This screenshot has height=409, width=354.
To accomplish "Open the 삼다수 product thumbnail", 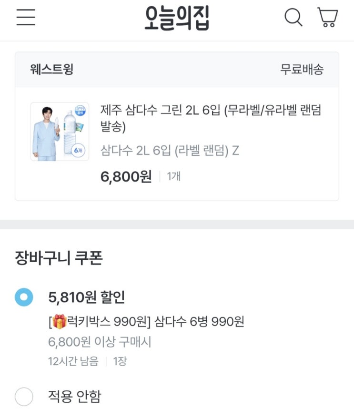I will [60, 132].
